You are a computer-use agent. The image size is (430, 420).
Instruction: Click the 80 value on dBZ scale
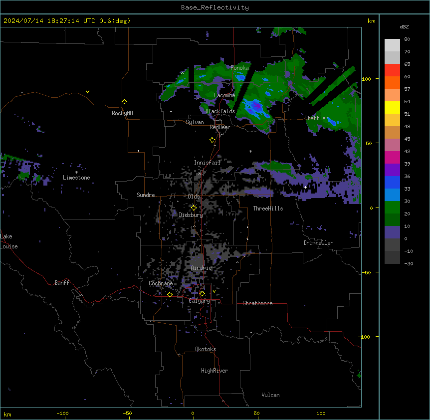(407, 39)
